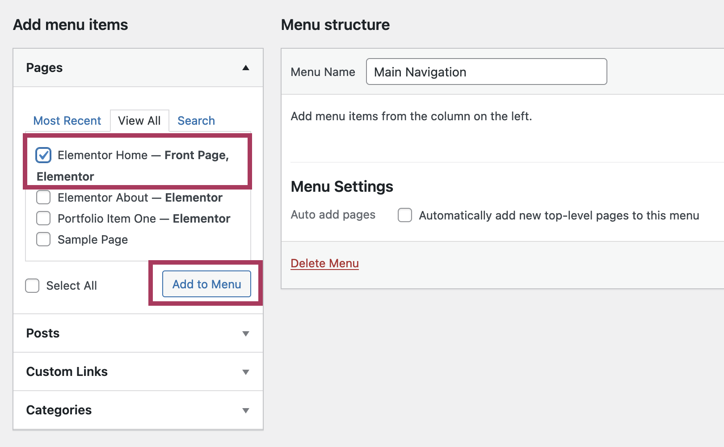Switch to the View All tab
The width and height of the screenshot is (724, 447).
139,121
